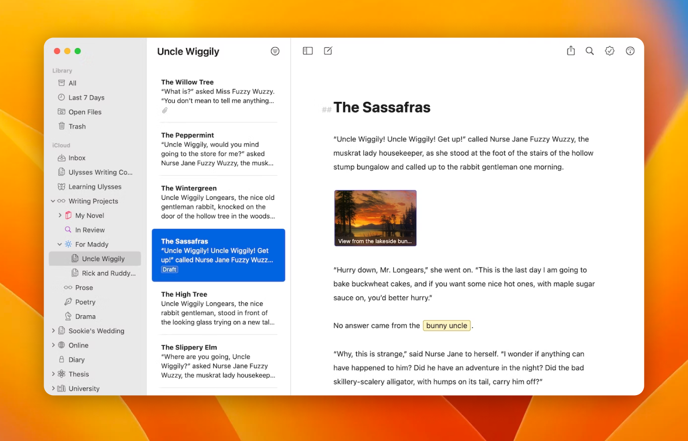
Task: Click the Draft badge on The Sassafras
Action: [169, 269]
